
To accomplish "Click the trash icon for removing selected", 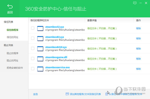I will click(x=106, y=94).
